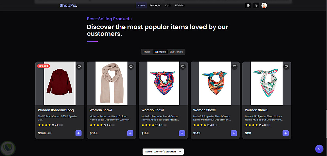Select the Women's category tab

[160, 52]
